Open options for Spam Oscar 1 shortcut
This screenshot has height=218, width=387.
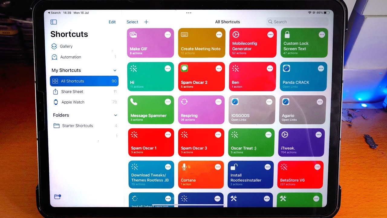point(168,135)
